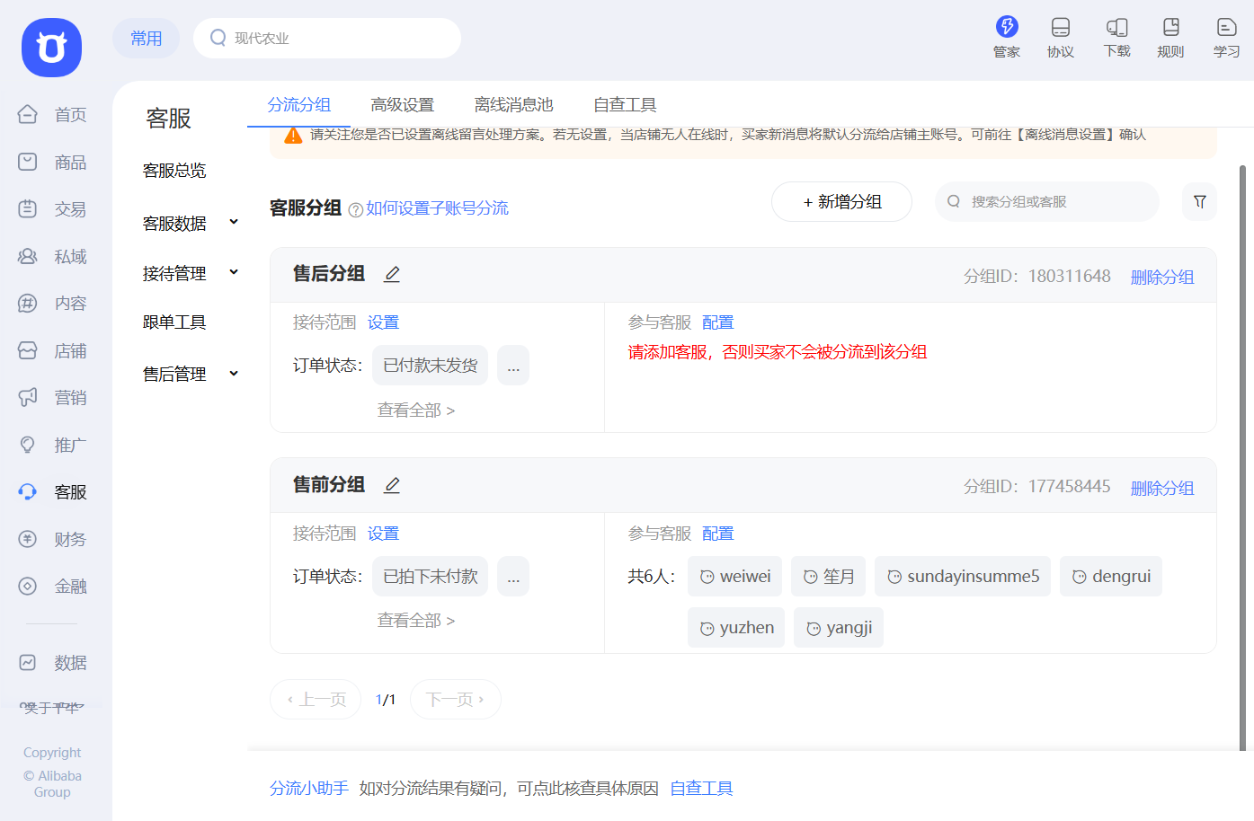The width and height of the screenshot is (1254, 821).
Task: Select the yangji agent chip
Action: [x=839, y=628]
